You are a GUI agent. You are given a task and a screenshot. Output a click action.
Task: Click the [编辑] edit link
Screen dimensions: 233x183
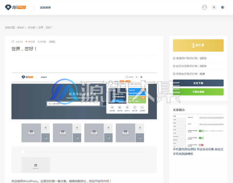52,42
